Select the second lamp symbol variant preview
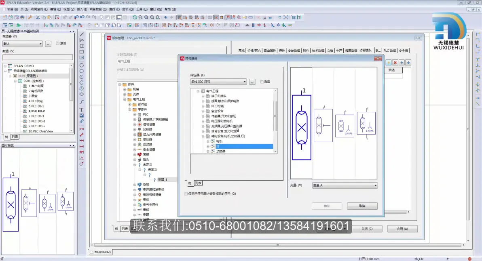This screenshot has width=482, height=261. 323,125
